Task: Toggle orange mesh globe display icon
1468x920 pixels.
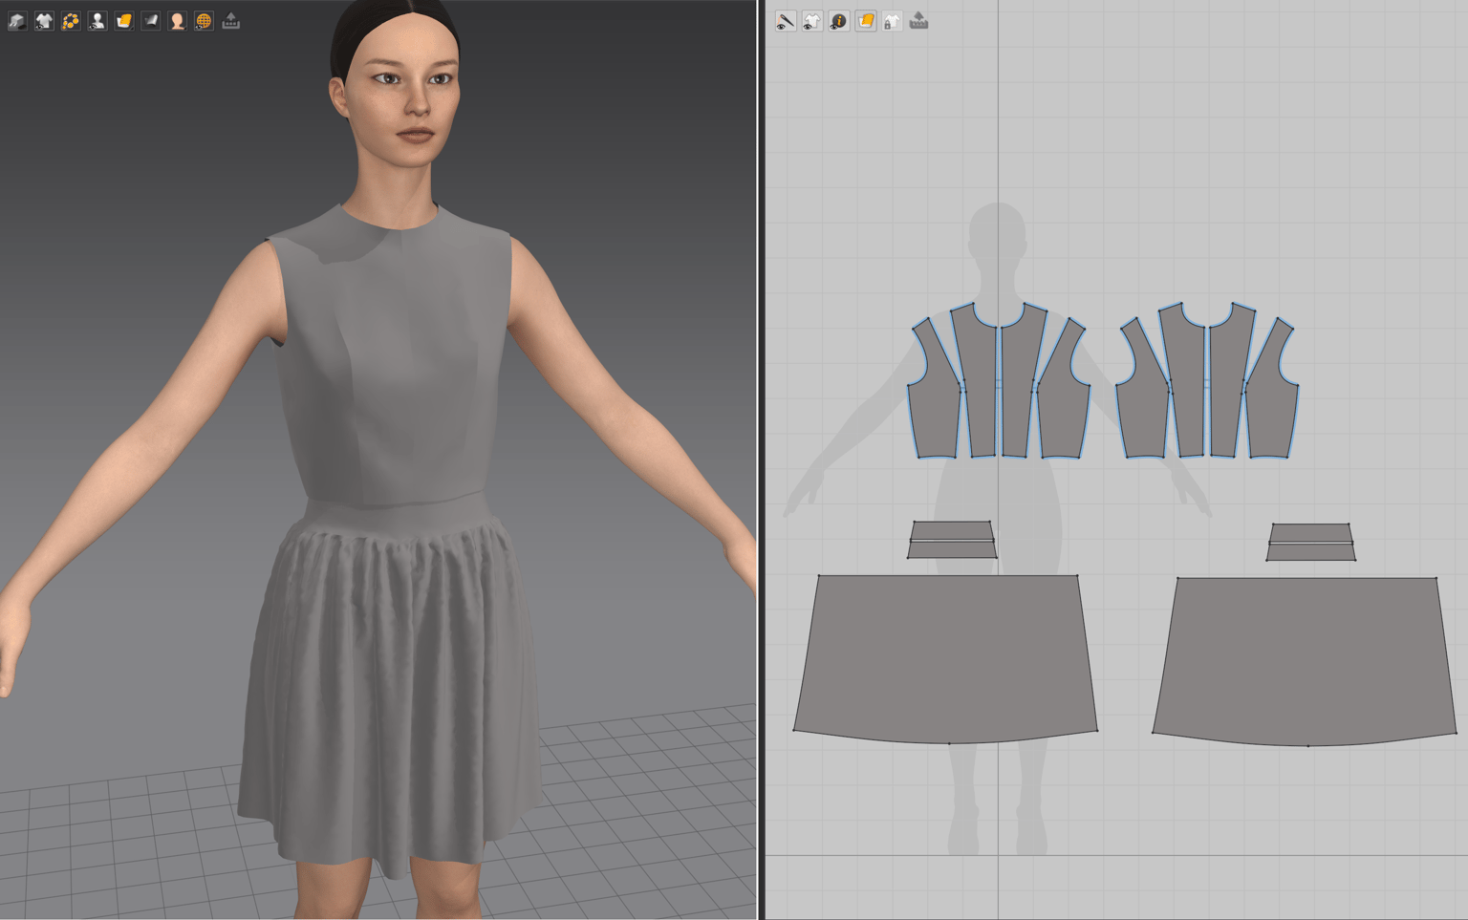Action: tap(205, 20)
